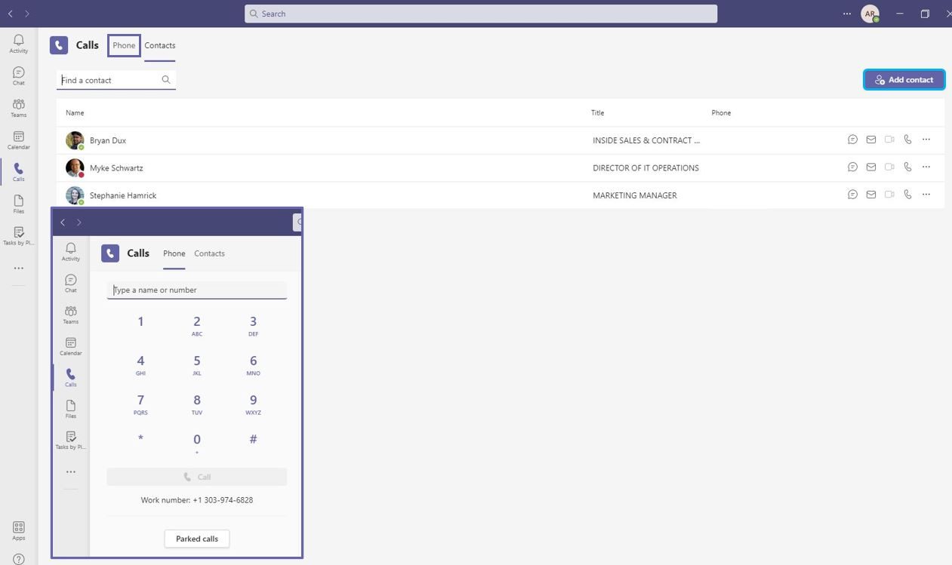Click Title column header

597,113
